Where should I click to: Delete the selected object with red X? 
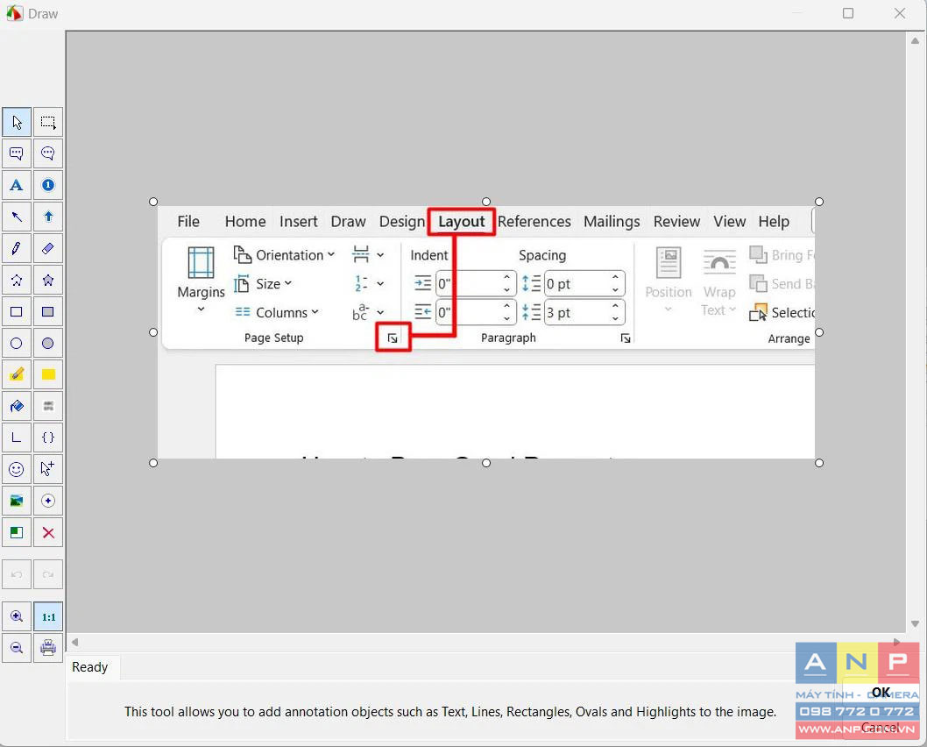[x=48, y=532]
